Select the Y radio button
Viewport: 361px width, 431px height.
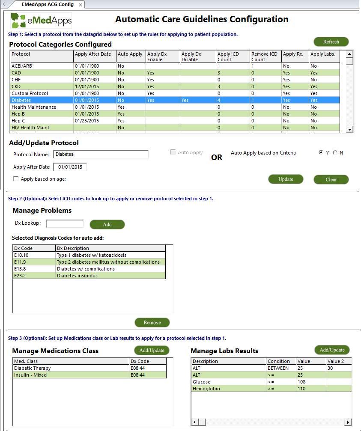[321, 152]
